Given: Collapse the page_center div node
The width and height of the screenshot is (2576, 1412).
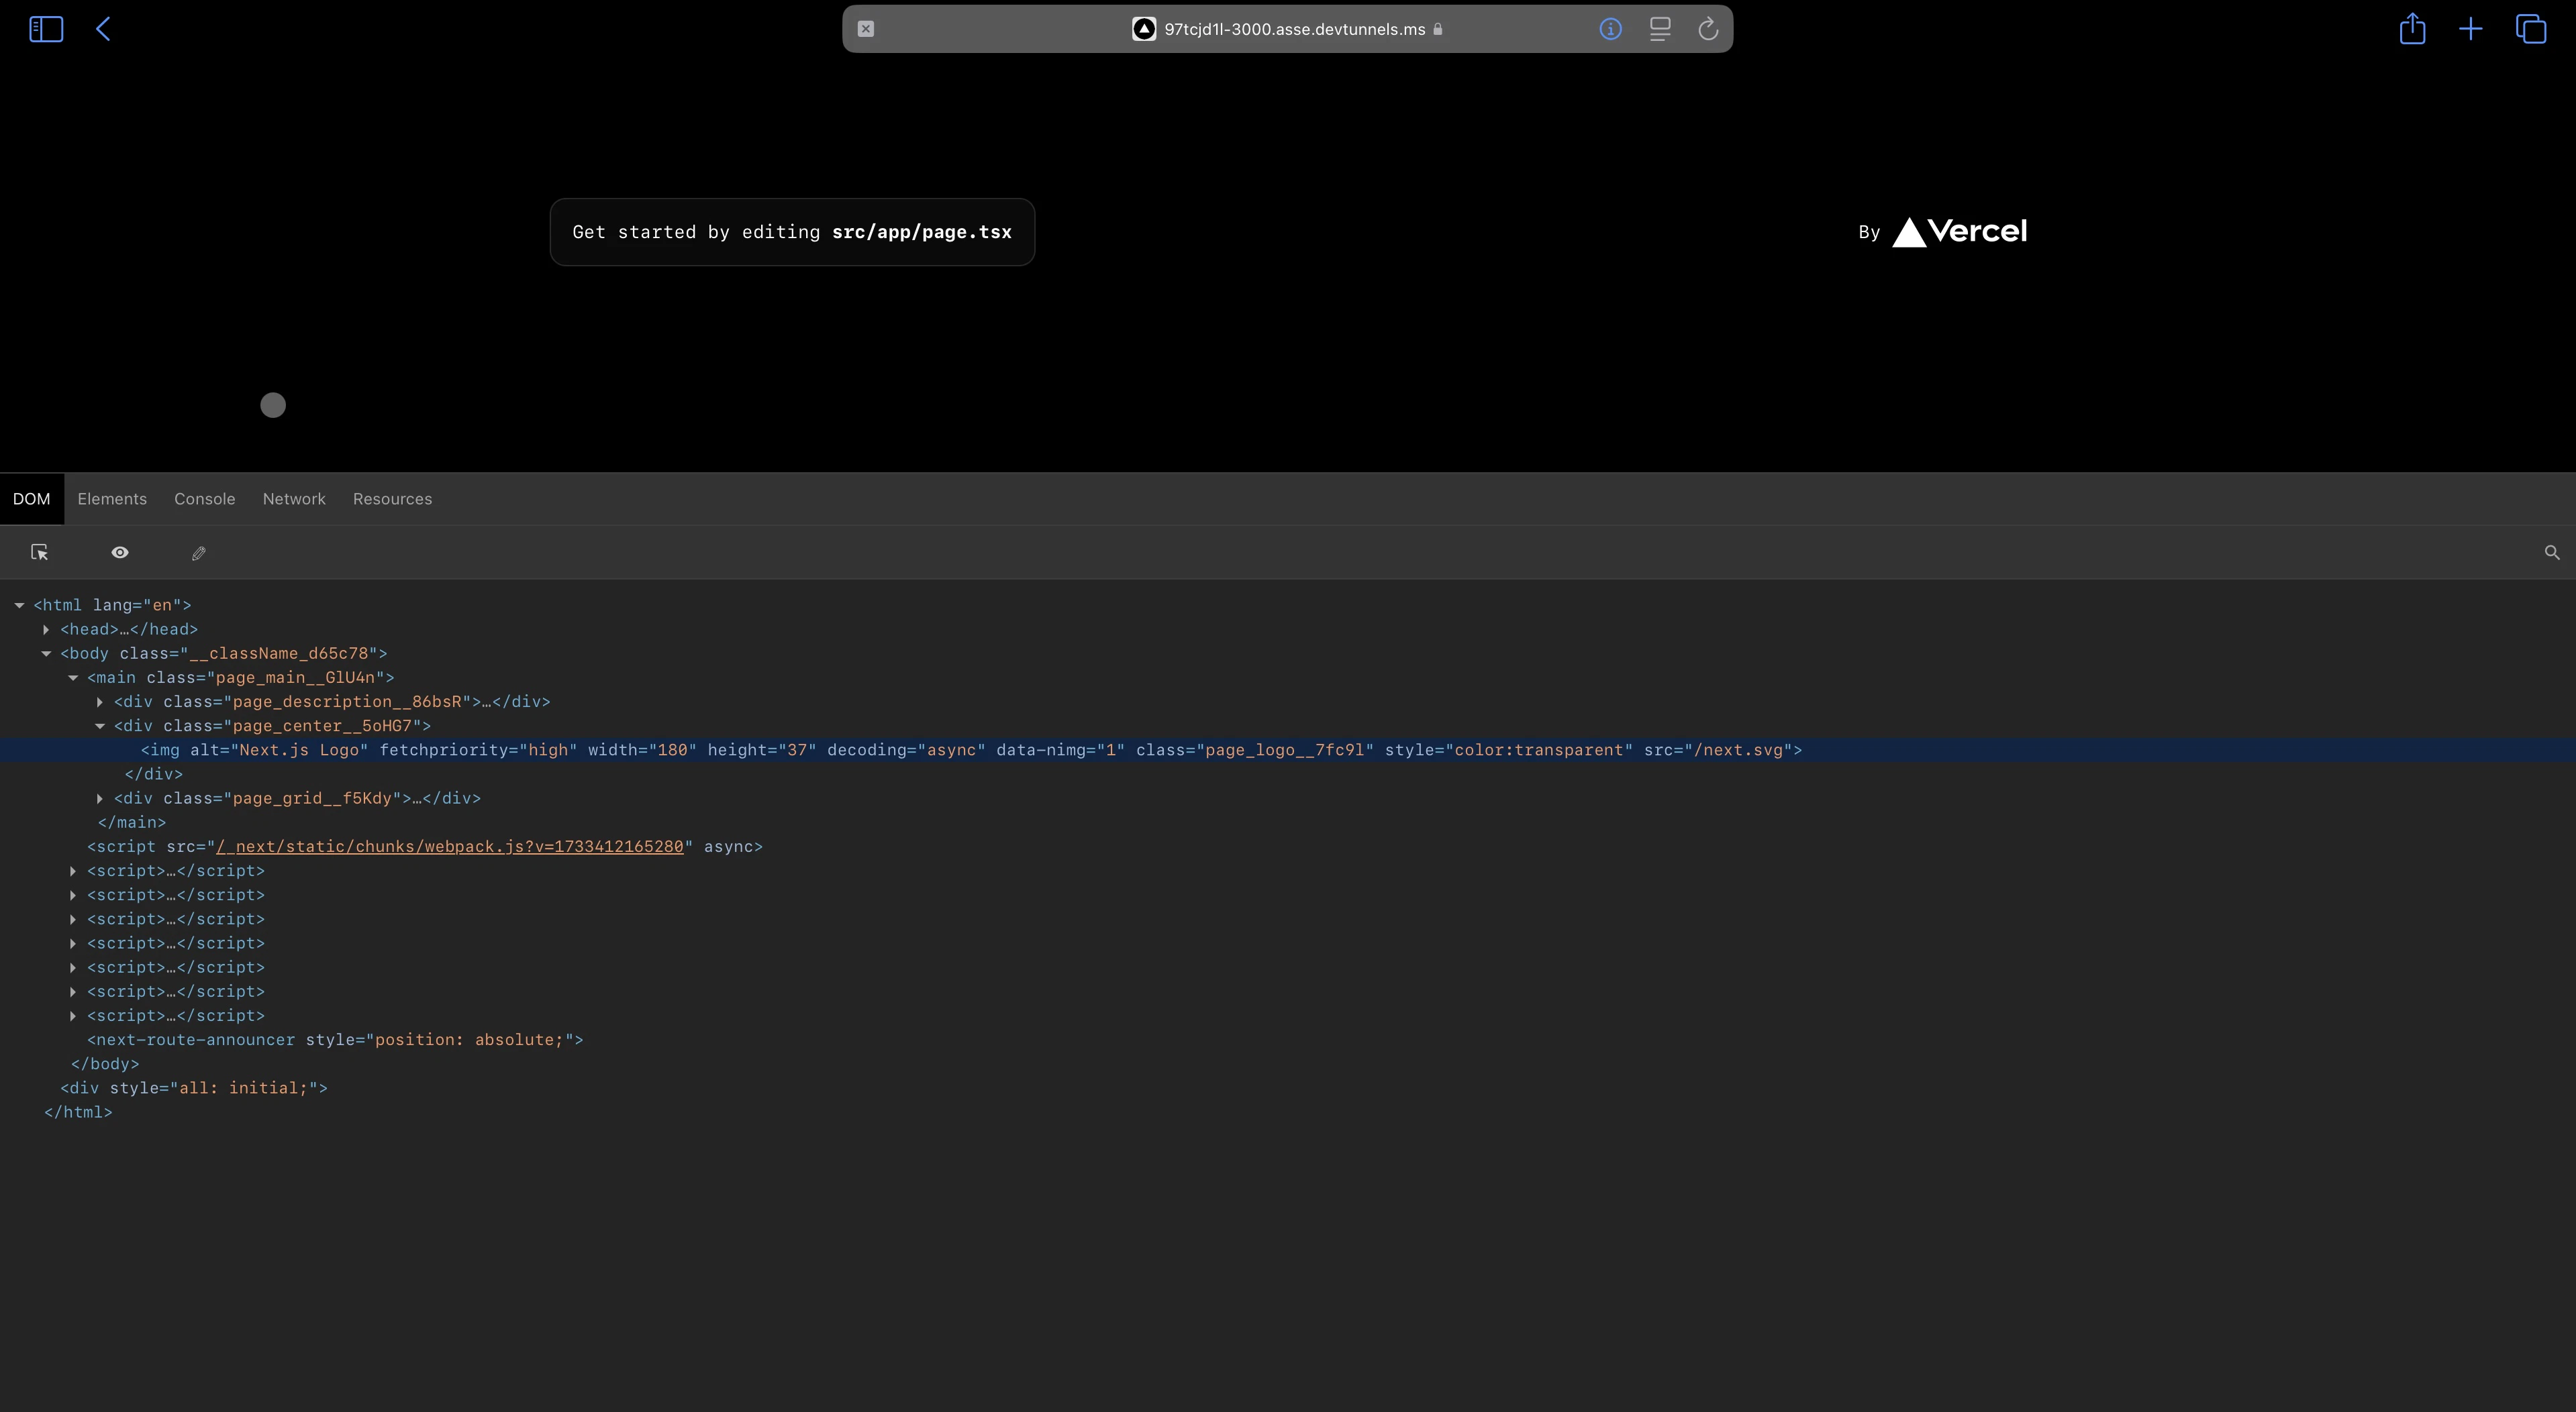Looking at the screenshot, I should point(100,726).
